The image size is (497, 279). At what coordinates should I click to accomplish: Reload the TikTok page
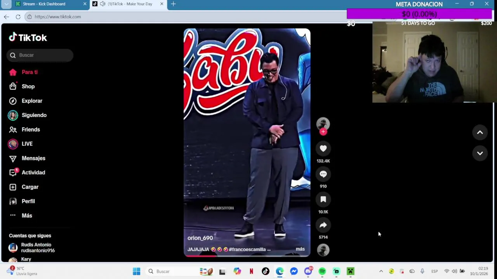18,17
